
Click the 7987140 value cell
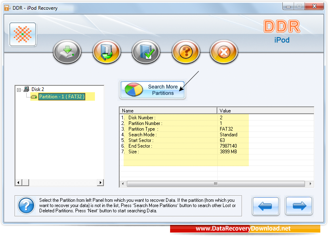click(228, 146)
